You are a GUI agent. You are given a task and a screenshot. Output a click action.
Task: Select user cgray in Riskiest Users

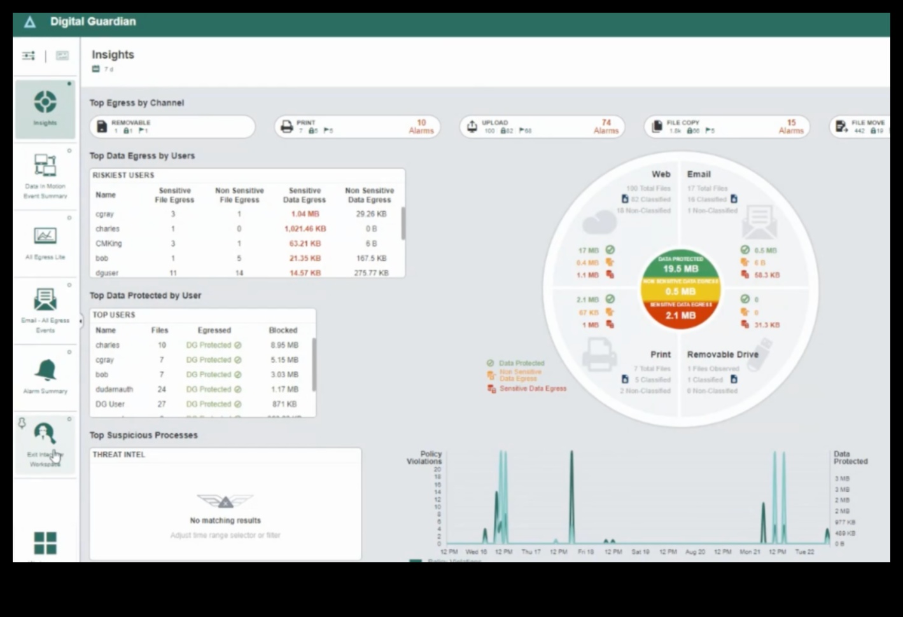pyautogui.click(x=104, y=214)
